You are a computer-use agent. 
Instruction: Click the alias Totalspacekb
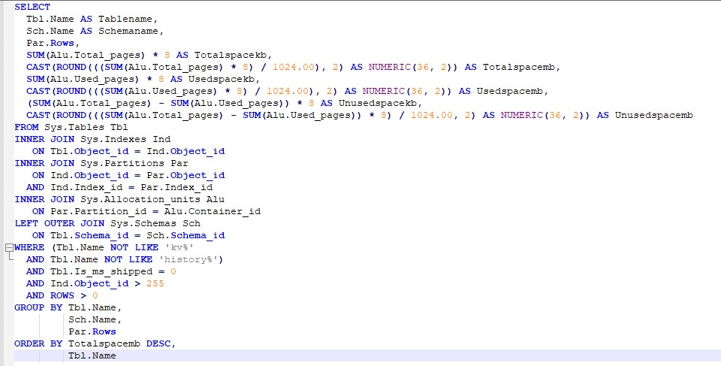[x=231, y=55]
